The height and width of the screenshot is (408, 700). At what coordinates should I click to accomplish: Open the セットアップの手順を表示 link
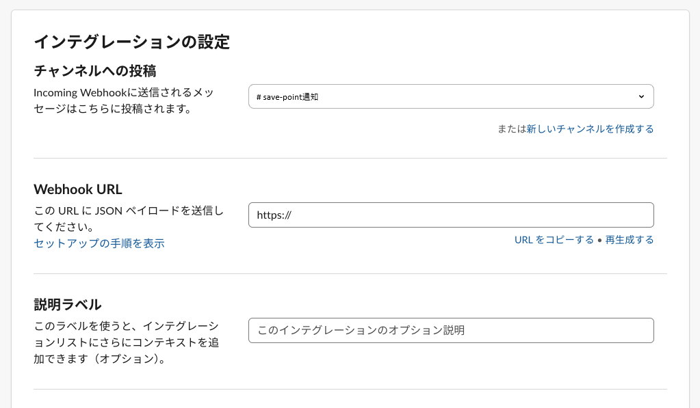coord(99,243)
